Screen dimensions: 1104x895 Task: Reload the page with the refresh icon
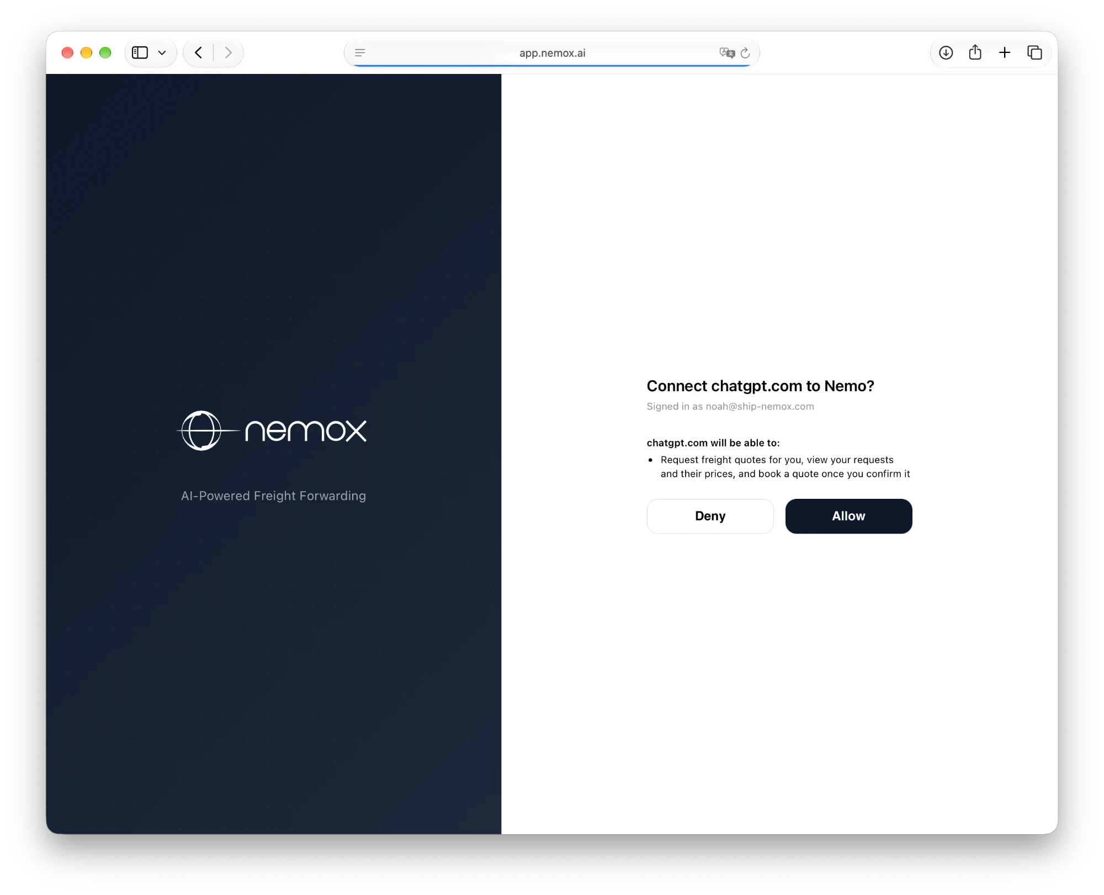(x=745, y=53)
